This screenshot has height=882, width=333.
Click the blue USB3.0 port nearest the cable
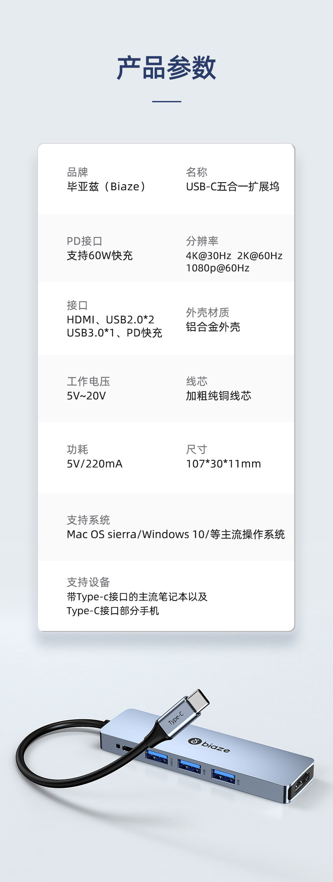(x=156, y=756)
